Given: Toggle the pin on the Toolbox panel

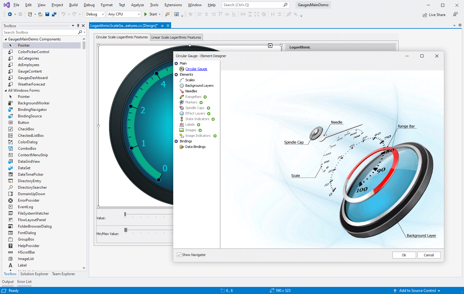Looking at the screenshot, I should [78, 26].
